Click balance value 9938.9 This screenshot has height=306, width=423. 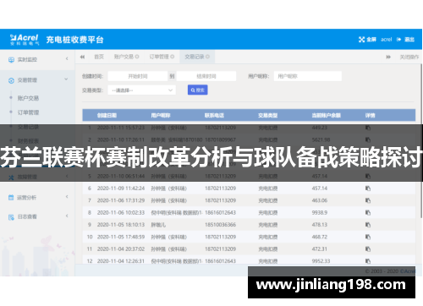[320, 212]
